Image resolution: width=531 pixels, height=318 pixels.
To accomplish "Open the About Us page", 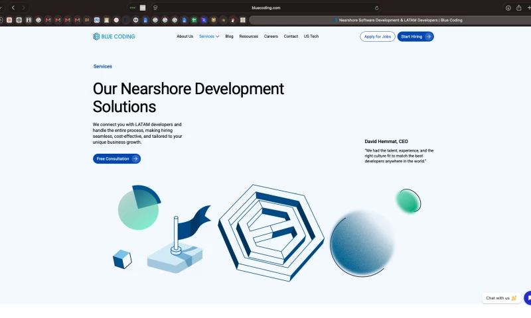I will point(185,36).
